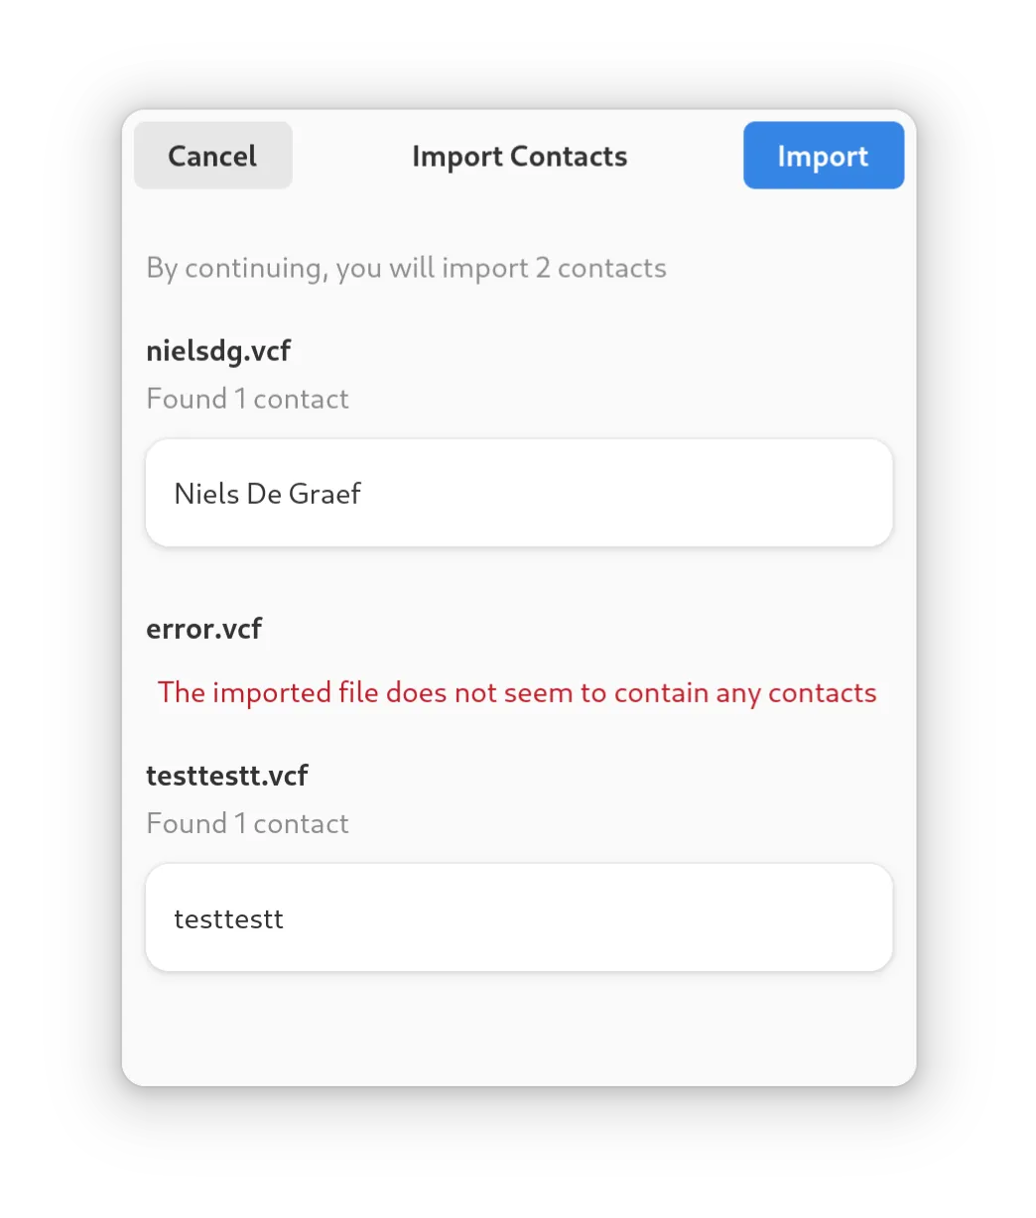Viewport: 1036px width, 1218px height.
Task: Click header space between Cancel and title
Action: point(351,156)
